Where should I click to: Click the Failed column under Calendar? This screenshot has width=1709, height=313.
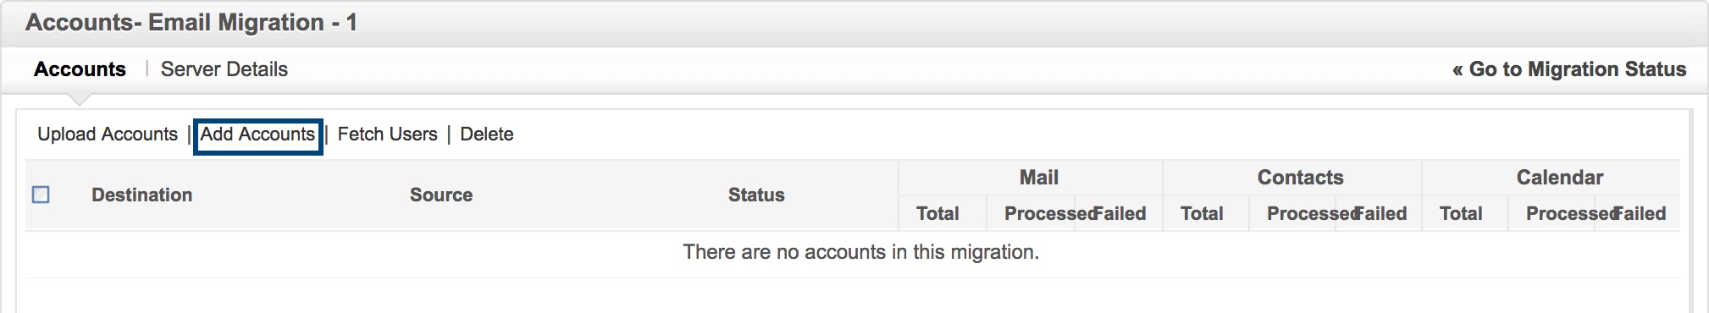tap(1640, 213)
